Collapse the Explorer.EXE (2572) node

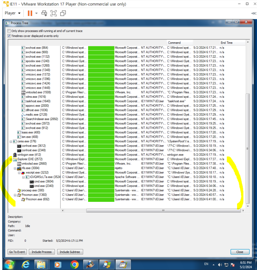click(x=11, y=159)
